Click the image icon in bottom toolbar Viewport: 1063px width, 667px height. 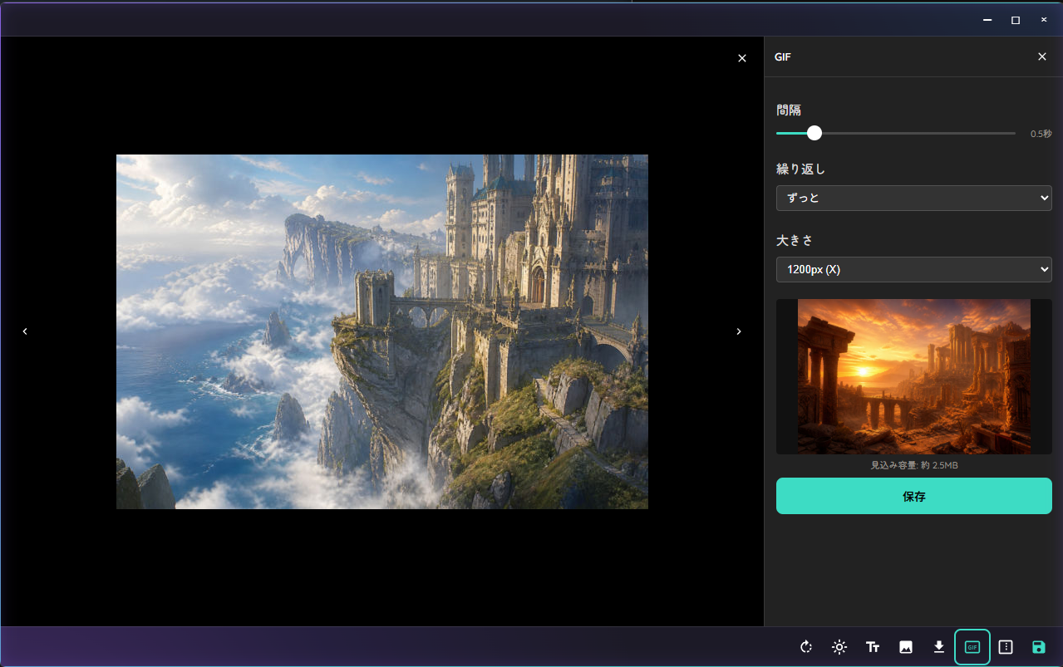pos(906,647)
